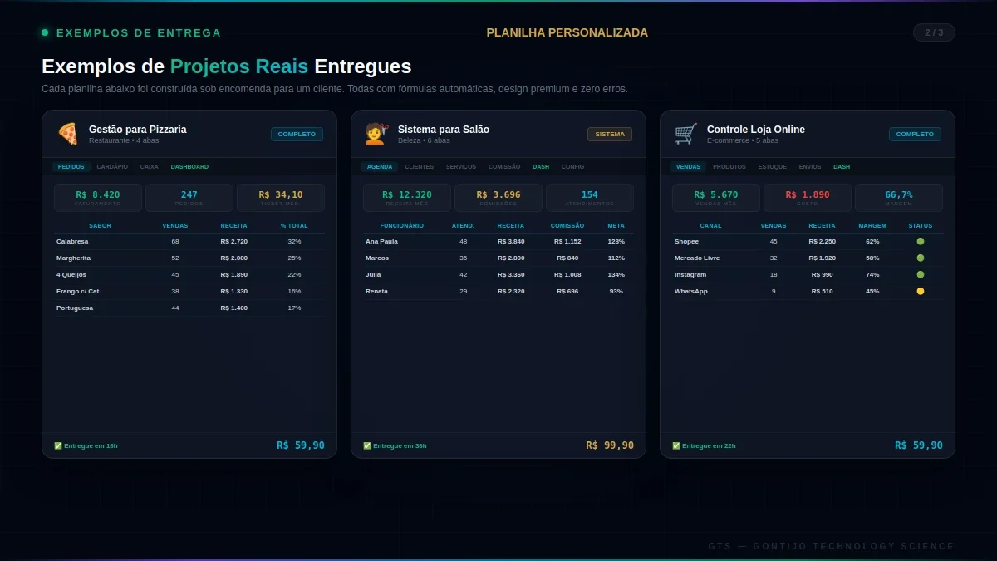Click the Entregue em 36h checkmark
Image resolution: width=997 pixels, height=561 pixels.
coord(367,445)
